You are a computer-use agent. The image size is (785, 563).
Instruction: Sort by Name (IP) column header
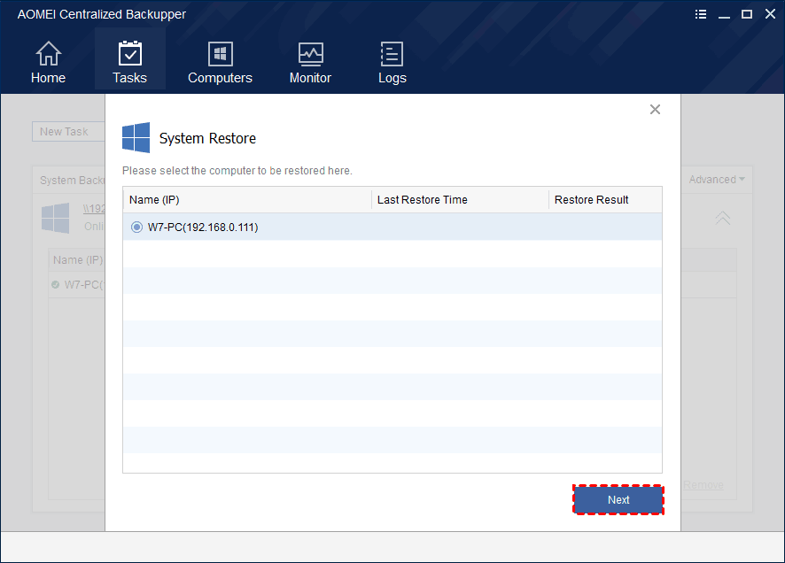tap(154, 200)
